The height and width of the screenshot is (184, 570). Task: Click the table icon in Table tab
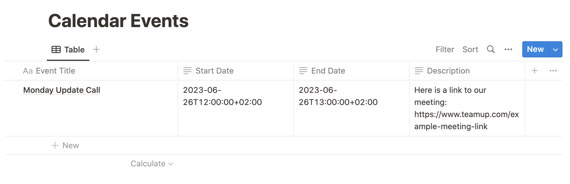point(56,50)
